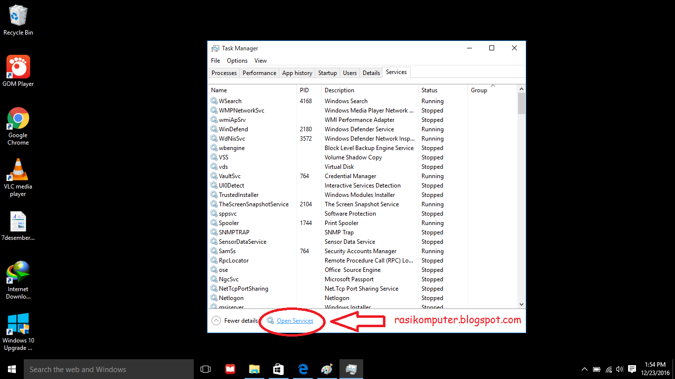Screen dimensions: 675x379
Task: Click the network icon in the system tray
Action: [x=607, y=369]
